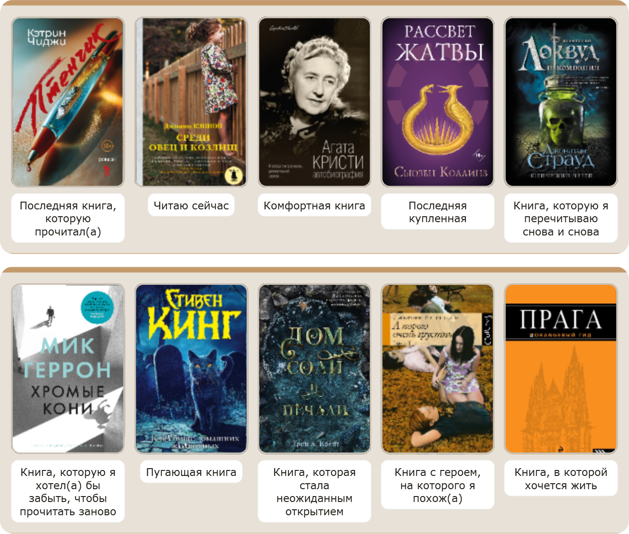Select the 'Пугающая книга' label

pos(191,472)
